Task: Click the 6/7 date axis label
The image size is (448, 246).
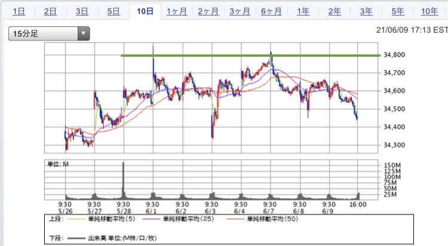Action: 269,211
